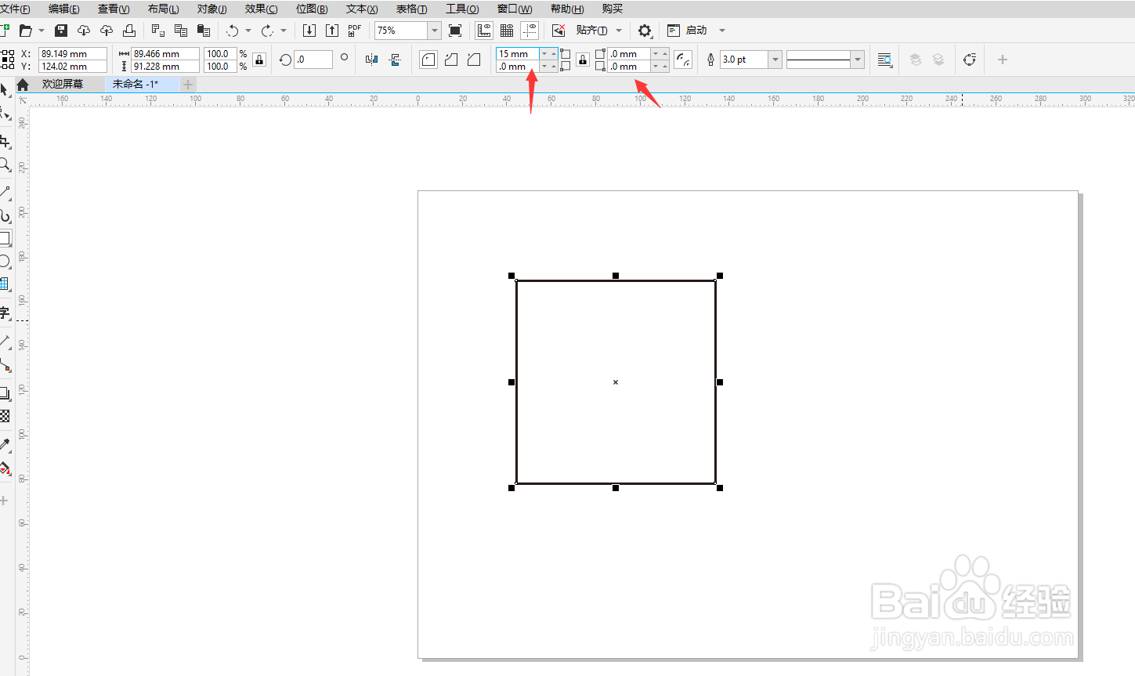Click the Export icon with up arrow
The image size is (1135, 676).
(332, 31)
